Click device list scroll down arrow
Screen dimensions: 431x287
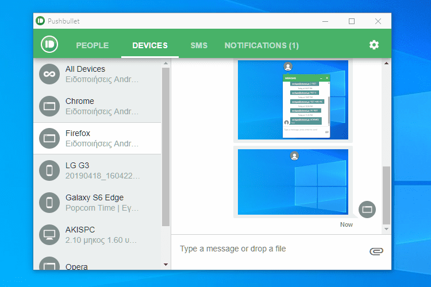pos(166,265)
